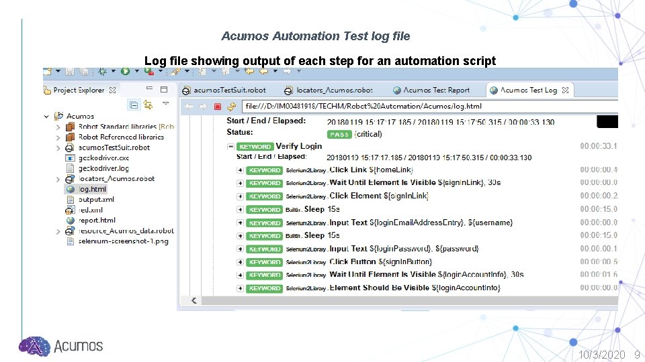This screenshot has width=645, height=362.
Task: Expand Element Should Be Visible ${loginAccountInfo}
Action: click(241, 288)
